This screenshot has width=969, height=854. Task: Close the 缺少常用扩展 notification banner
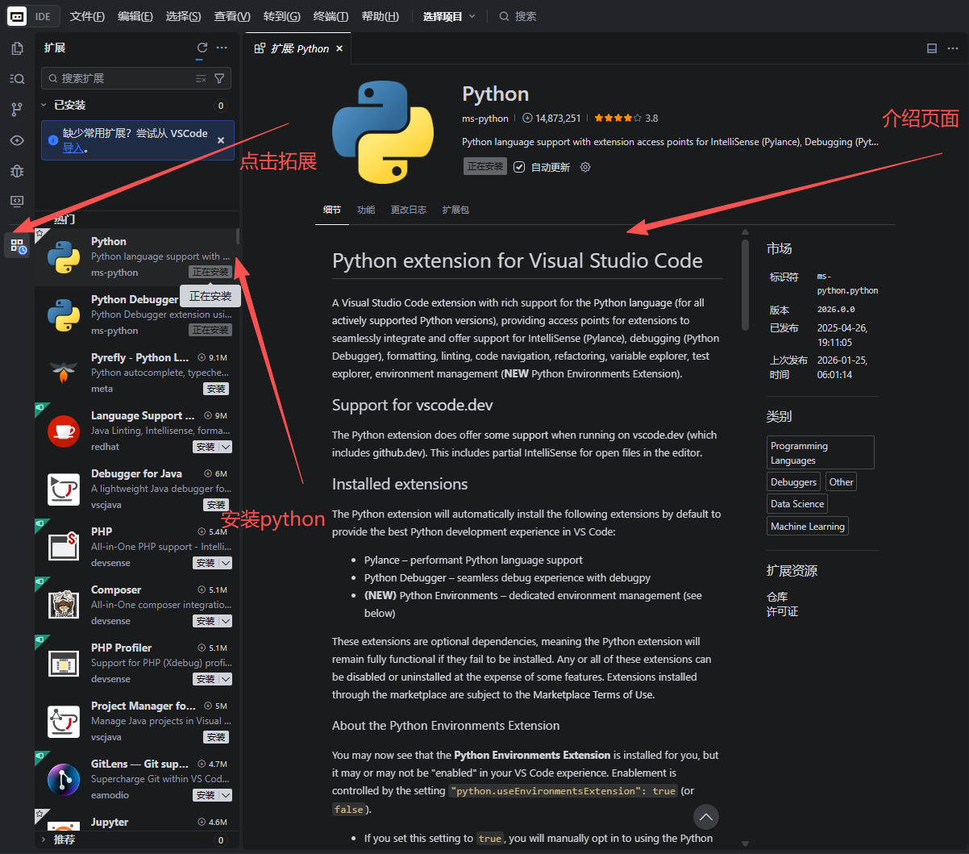point(221,140)
